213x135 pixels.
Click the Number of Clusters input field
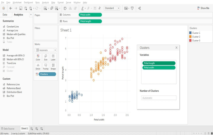click(x=159, y=98)
